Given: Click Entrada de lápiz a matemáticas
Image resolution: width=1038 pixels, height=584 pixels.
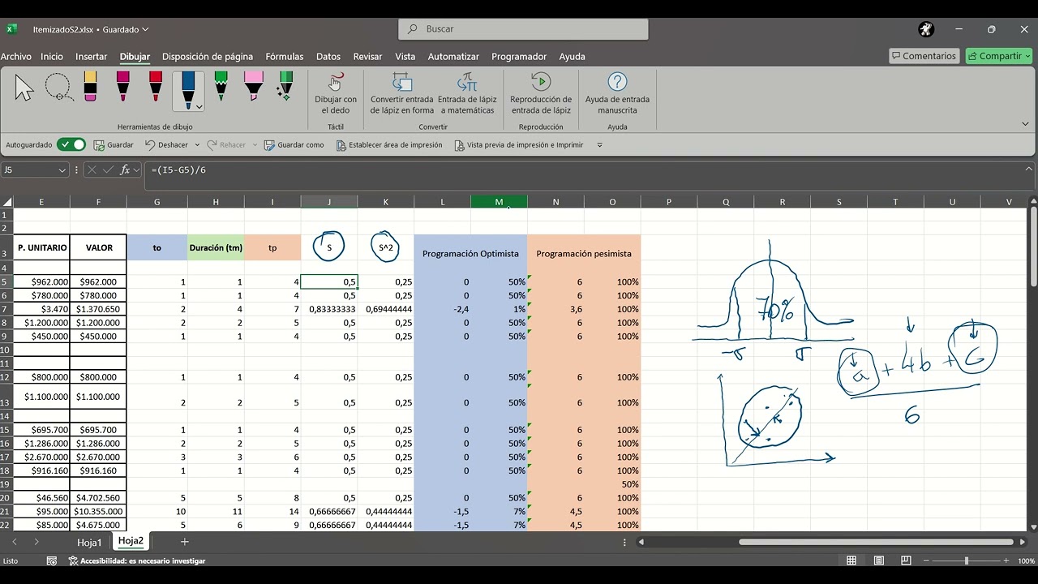Looking at the screenshot, I should (x=467, y=93).
